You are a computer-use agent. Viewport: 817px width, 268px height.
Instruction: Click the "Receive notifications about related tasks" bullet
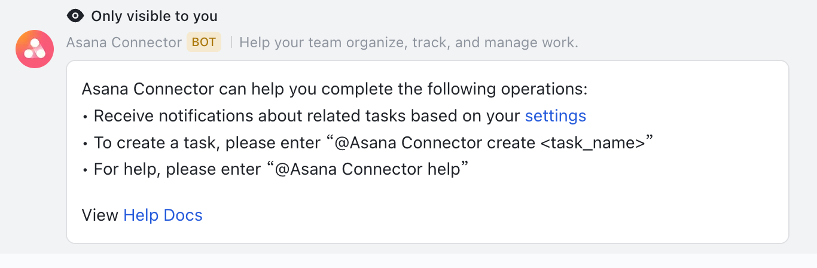334,116
